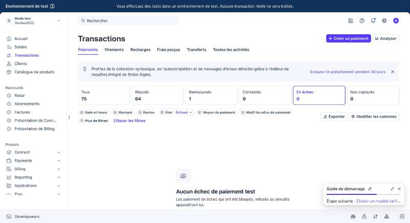Click the purple plus create icon
410x223 pixels.
coord(396,20)
